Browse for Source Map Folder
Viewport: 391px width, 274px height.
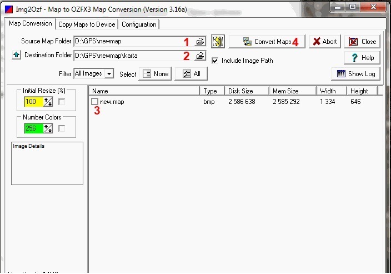pos(200,42)
